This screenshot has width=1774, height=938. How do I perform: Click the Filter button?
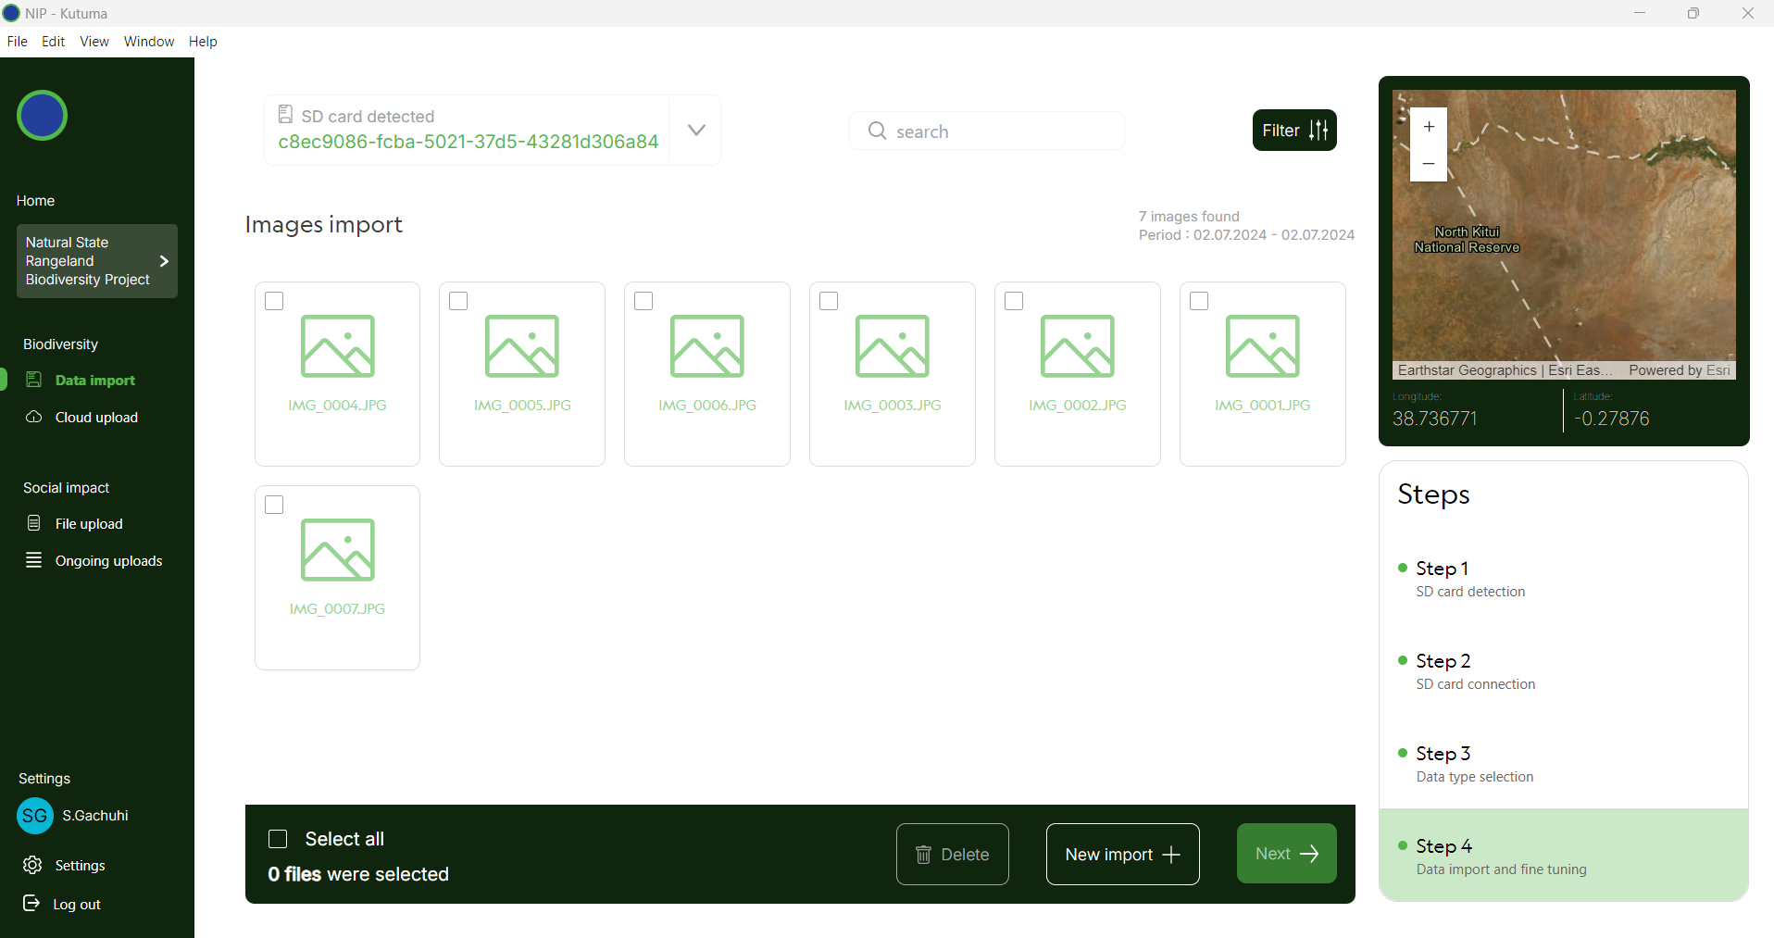[1294, 131]
